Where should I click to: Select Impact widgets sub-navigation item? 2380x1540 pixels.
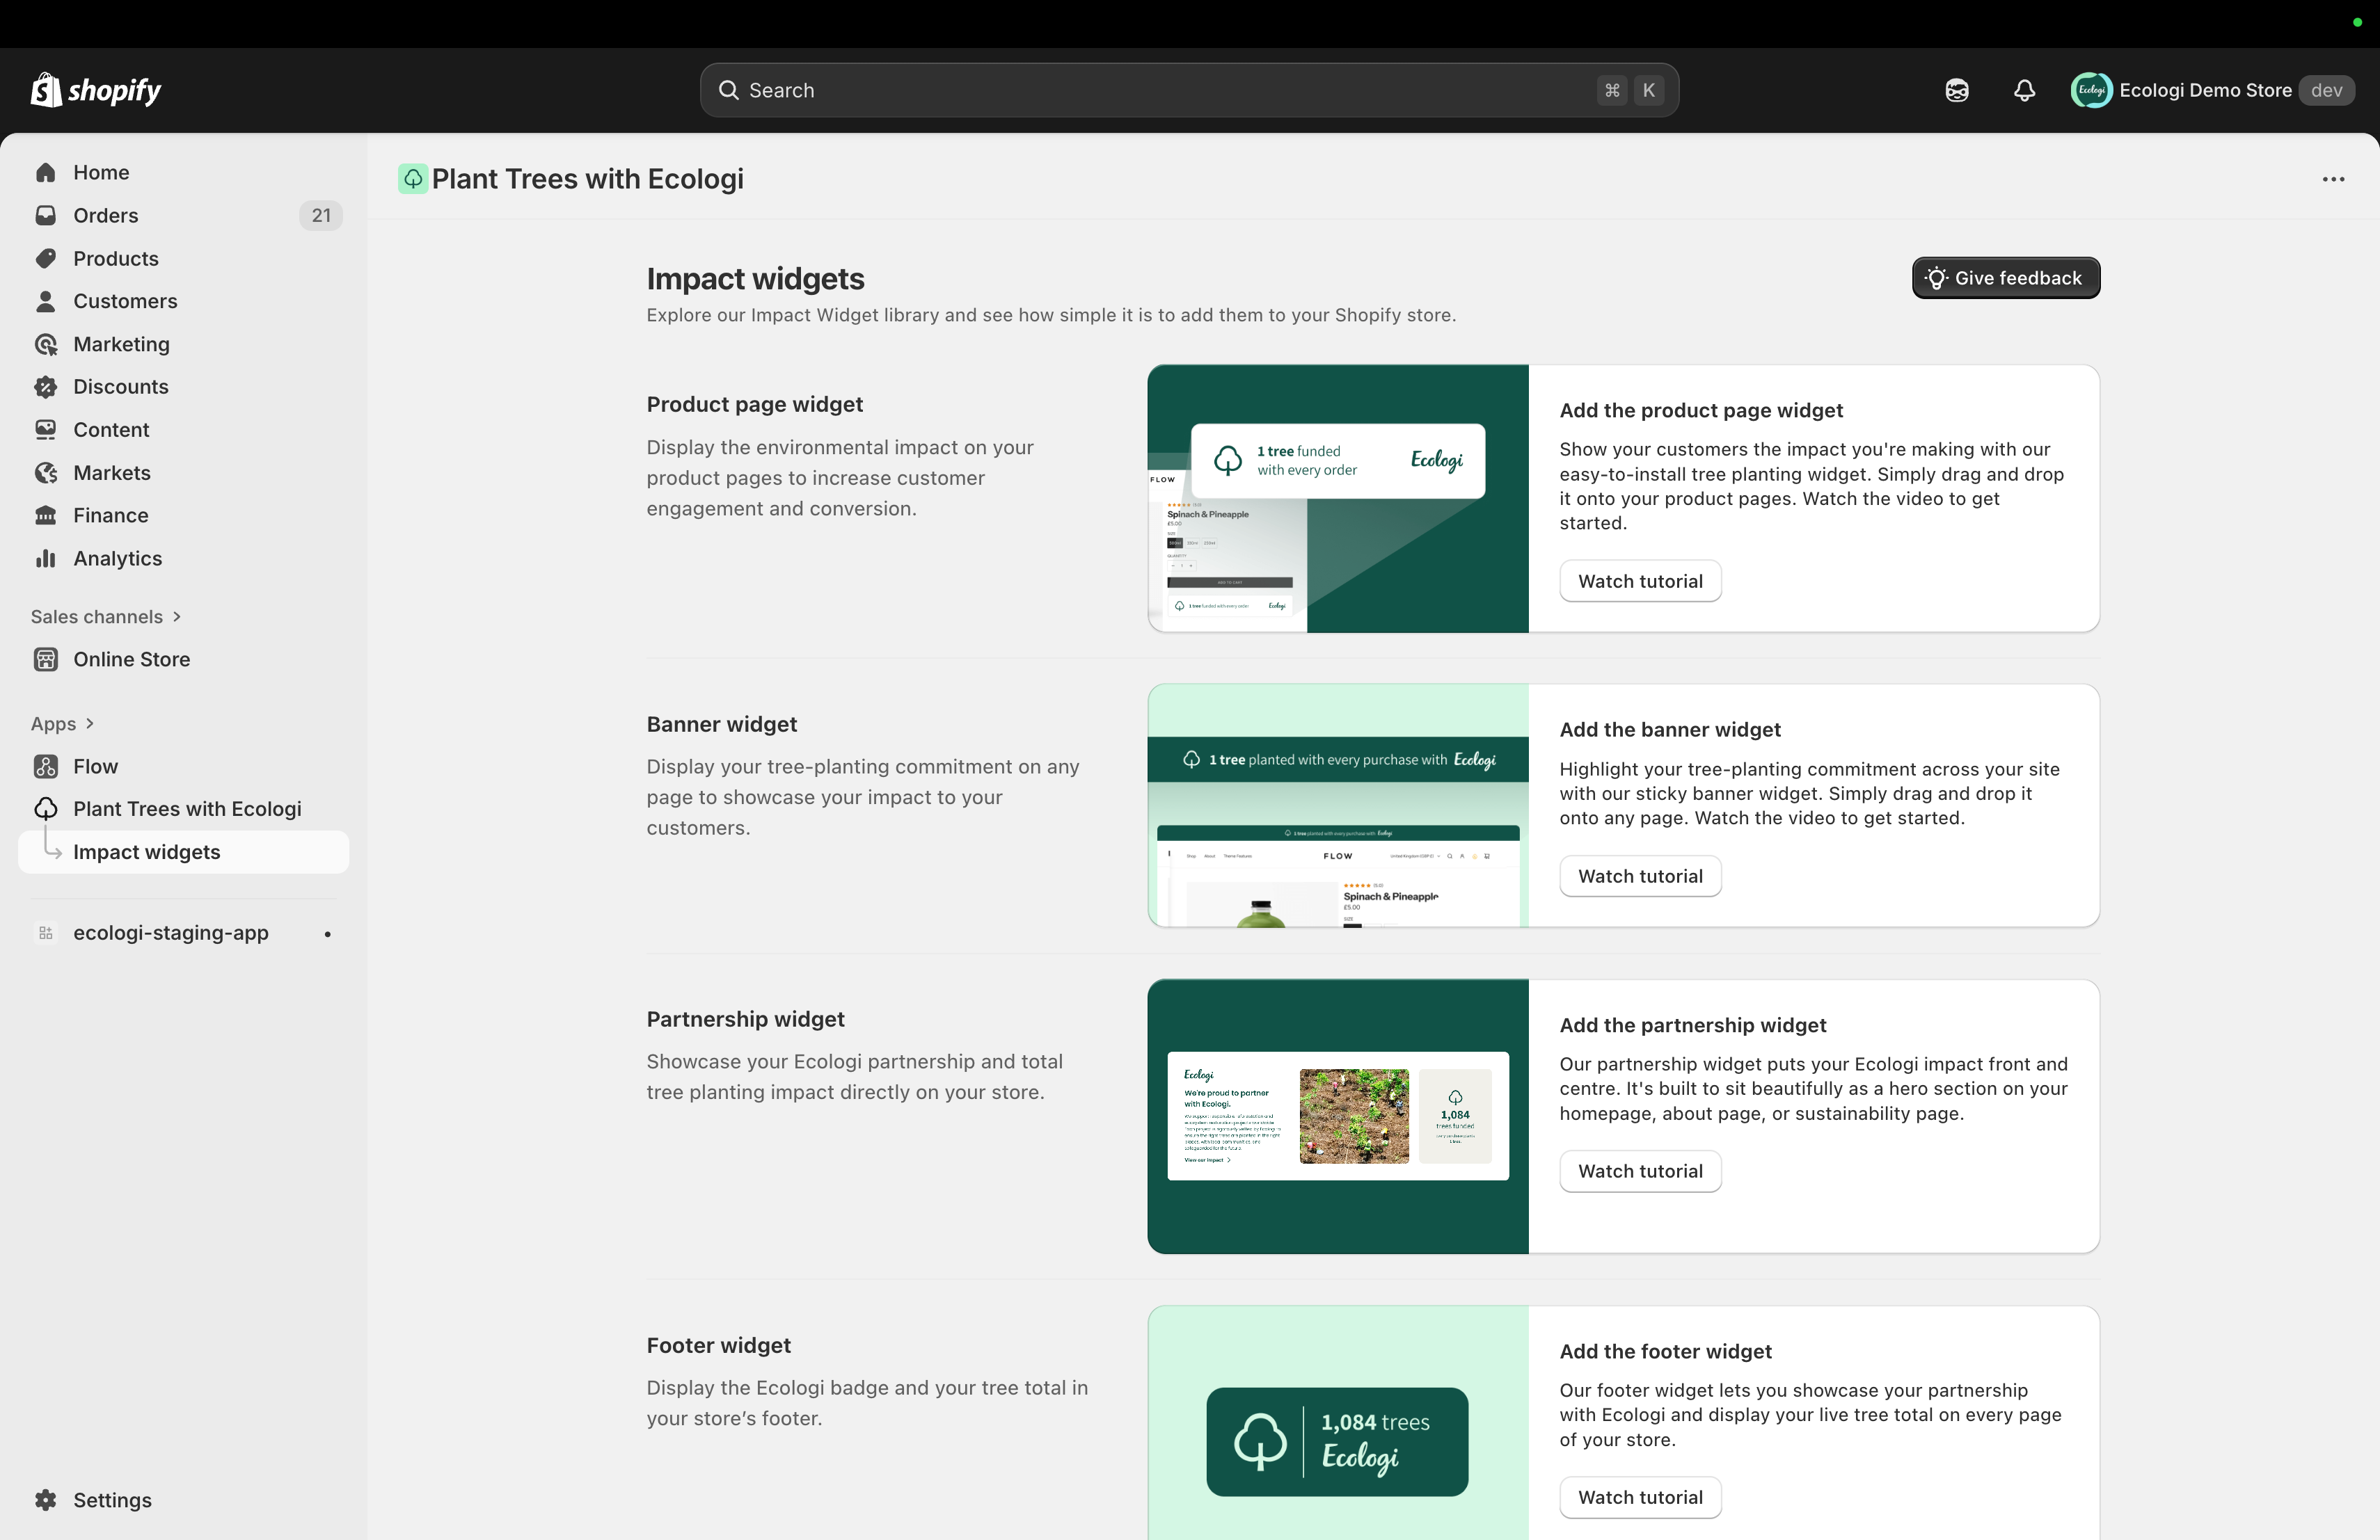click(146, 851)
